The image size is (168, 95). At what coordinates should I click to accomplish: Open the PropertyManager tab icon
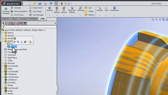[x=8, y=23]
